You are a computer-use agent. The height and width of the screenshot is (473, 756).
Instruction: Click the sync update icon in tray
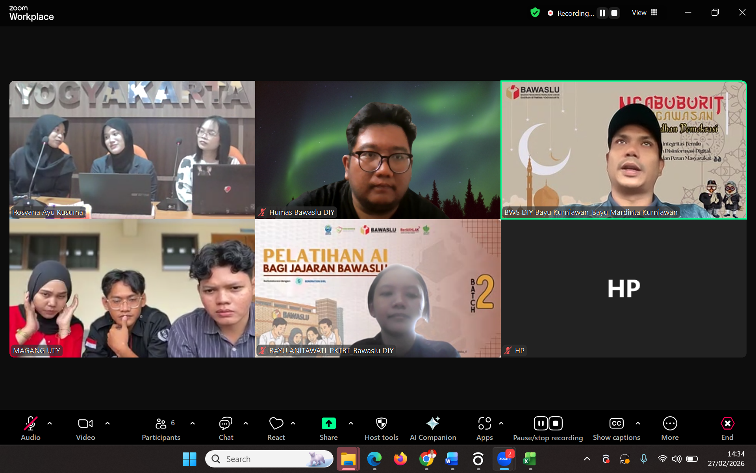pos(625,459)
